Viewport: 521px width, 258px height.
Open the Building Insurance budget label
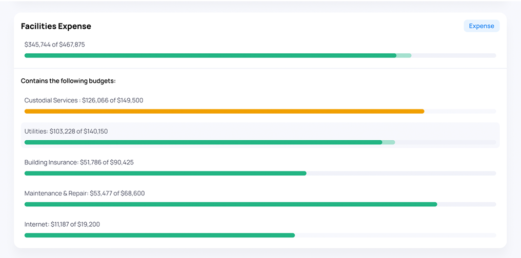pyautogui.click(x=79, y=162)
